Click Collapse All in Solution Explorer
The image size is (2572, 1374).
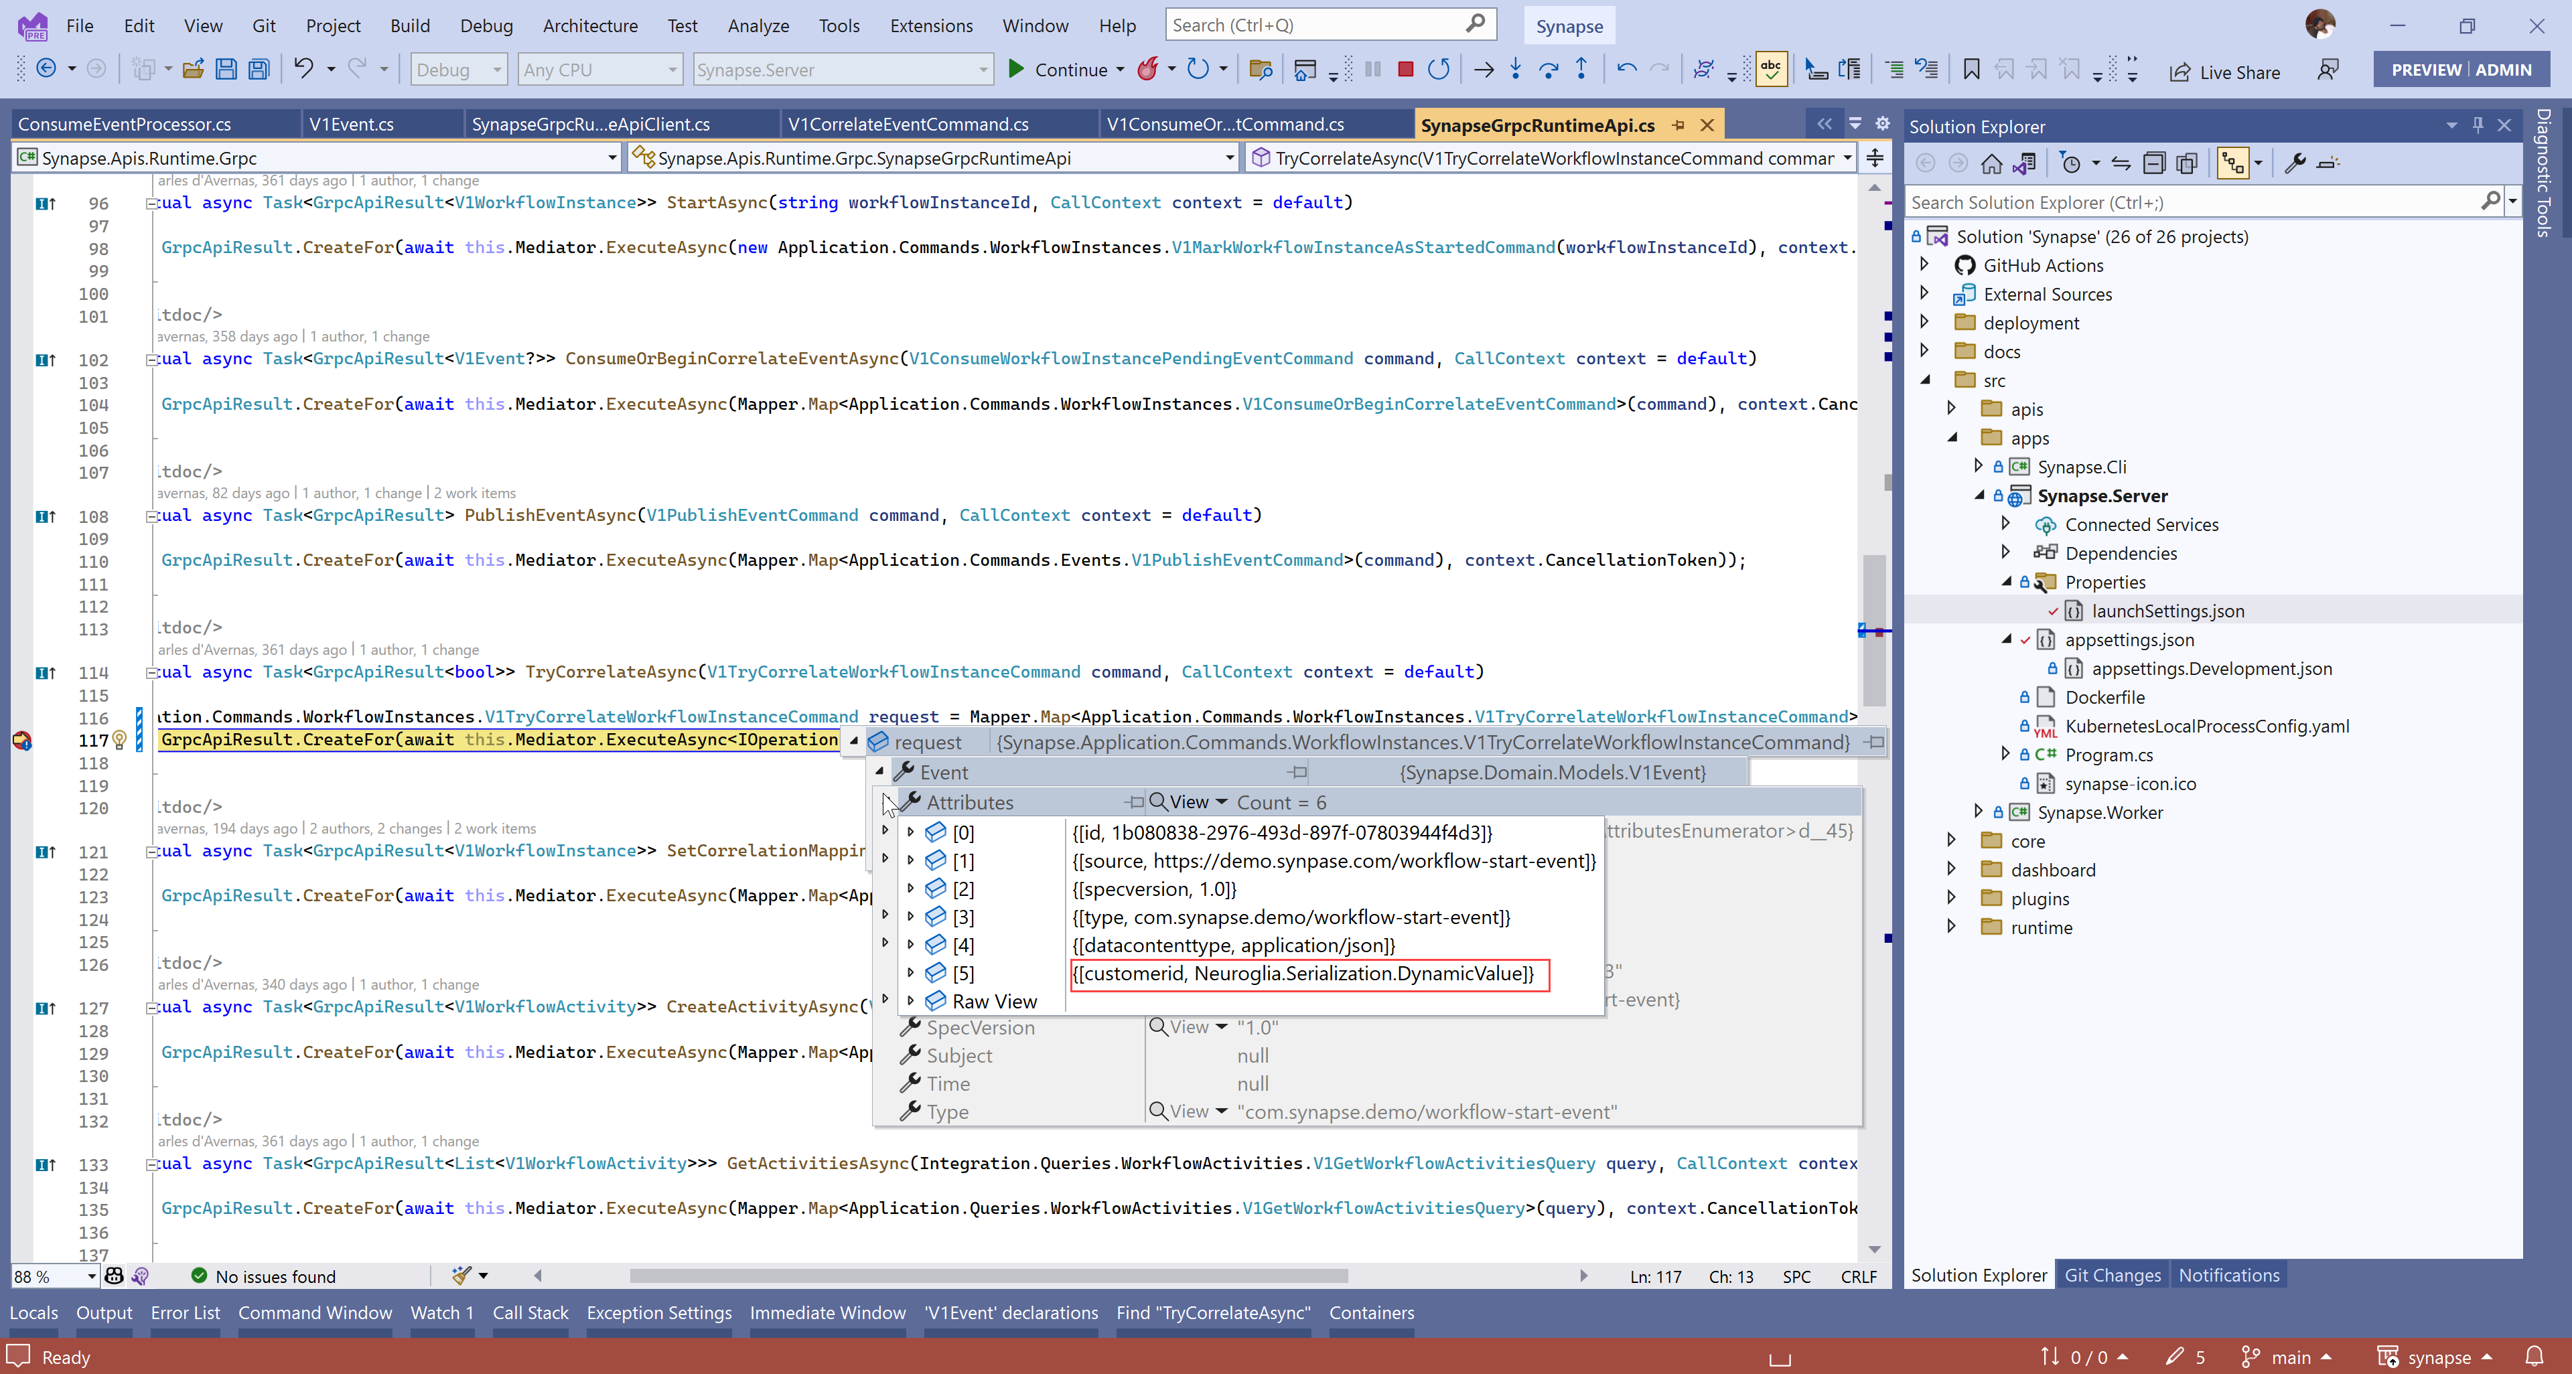click(2155, 163)
